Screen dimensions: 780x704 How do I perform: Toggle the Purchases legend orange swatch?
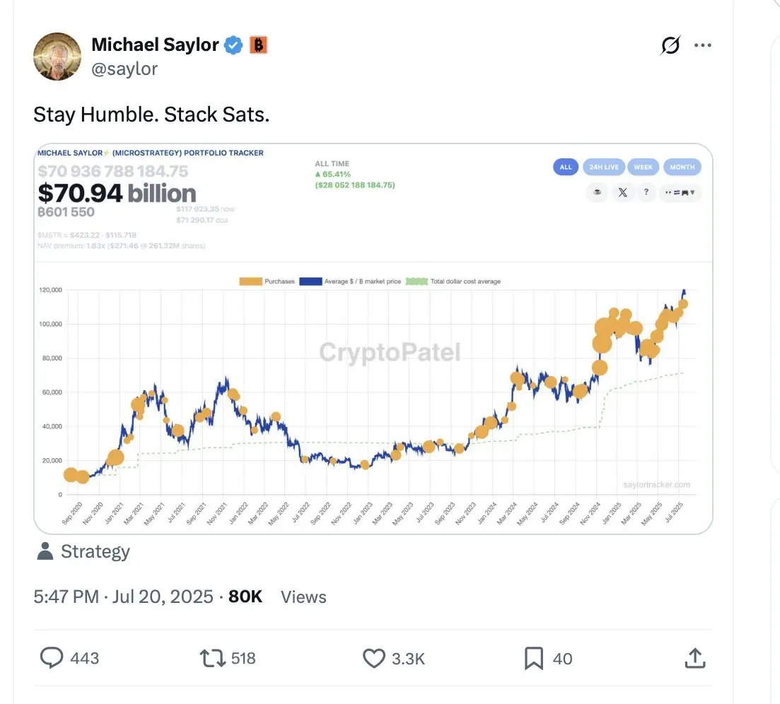(x=251, y=281)
